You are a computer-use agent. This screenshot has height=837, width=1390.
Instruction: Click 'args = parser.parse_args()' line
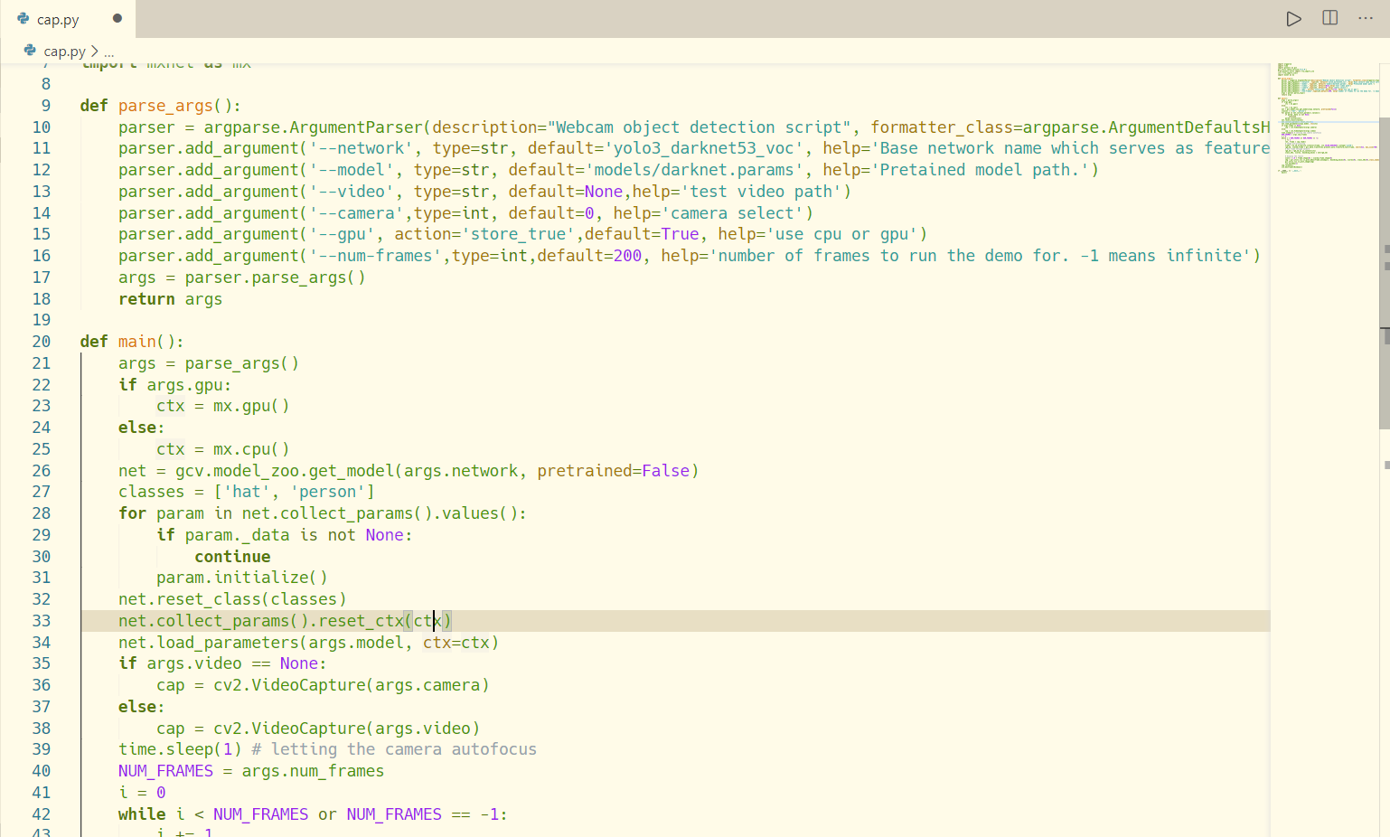(242, 277)
